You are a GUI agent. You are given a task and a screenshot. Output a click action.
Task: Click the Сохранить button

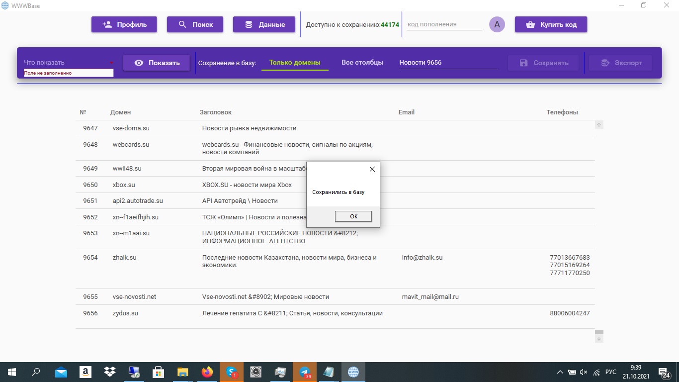pos(544,63)
